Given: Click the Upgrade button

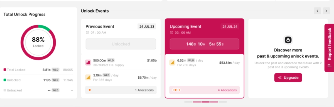Looking at the screenshot, I should coord(288,78).
